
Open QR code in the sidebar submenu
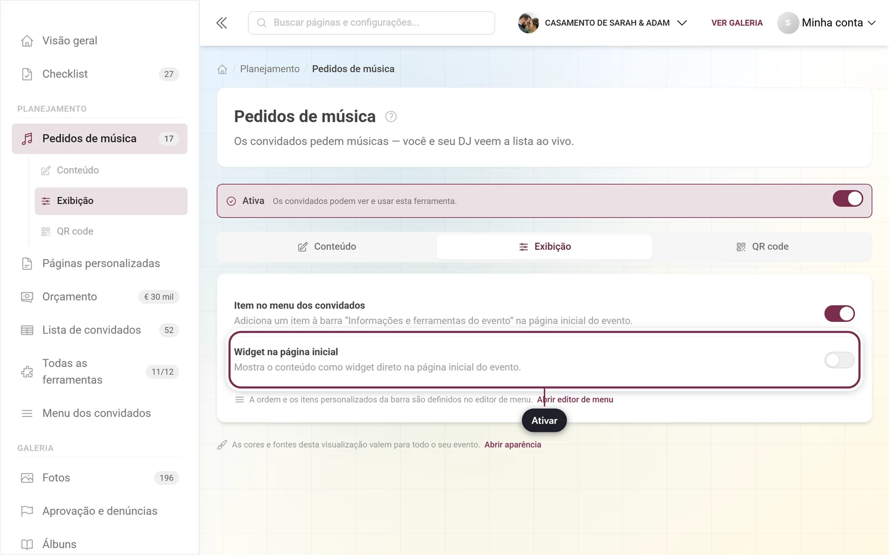[111, 231]
